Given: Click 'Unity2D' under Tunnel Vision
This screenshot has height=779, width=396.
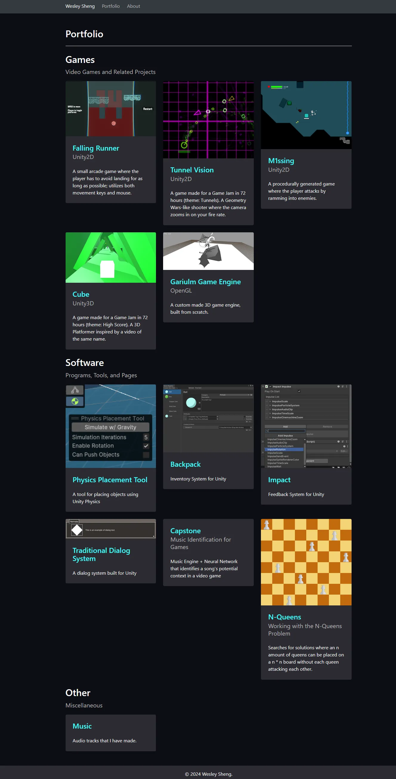Looking at the screenshot, I should coord(181,179).
